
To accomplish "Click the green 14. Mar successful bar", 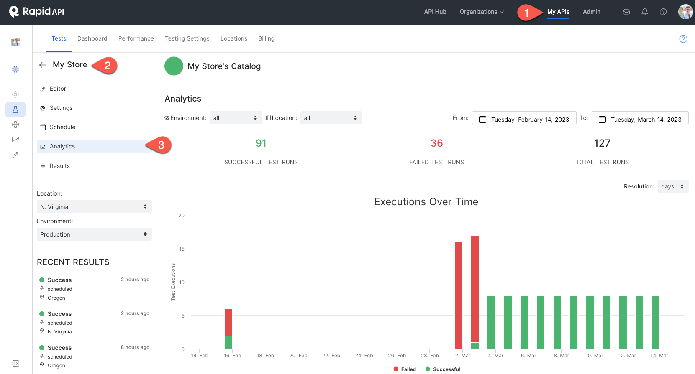I will 656,322.
